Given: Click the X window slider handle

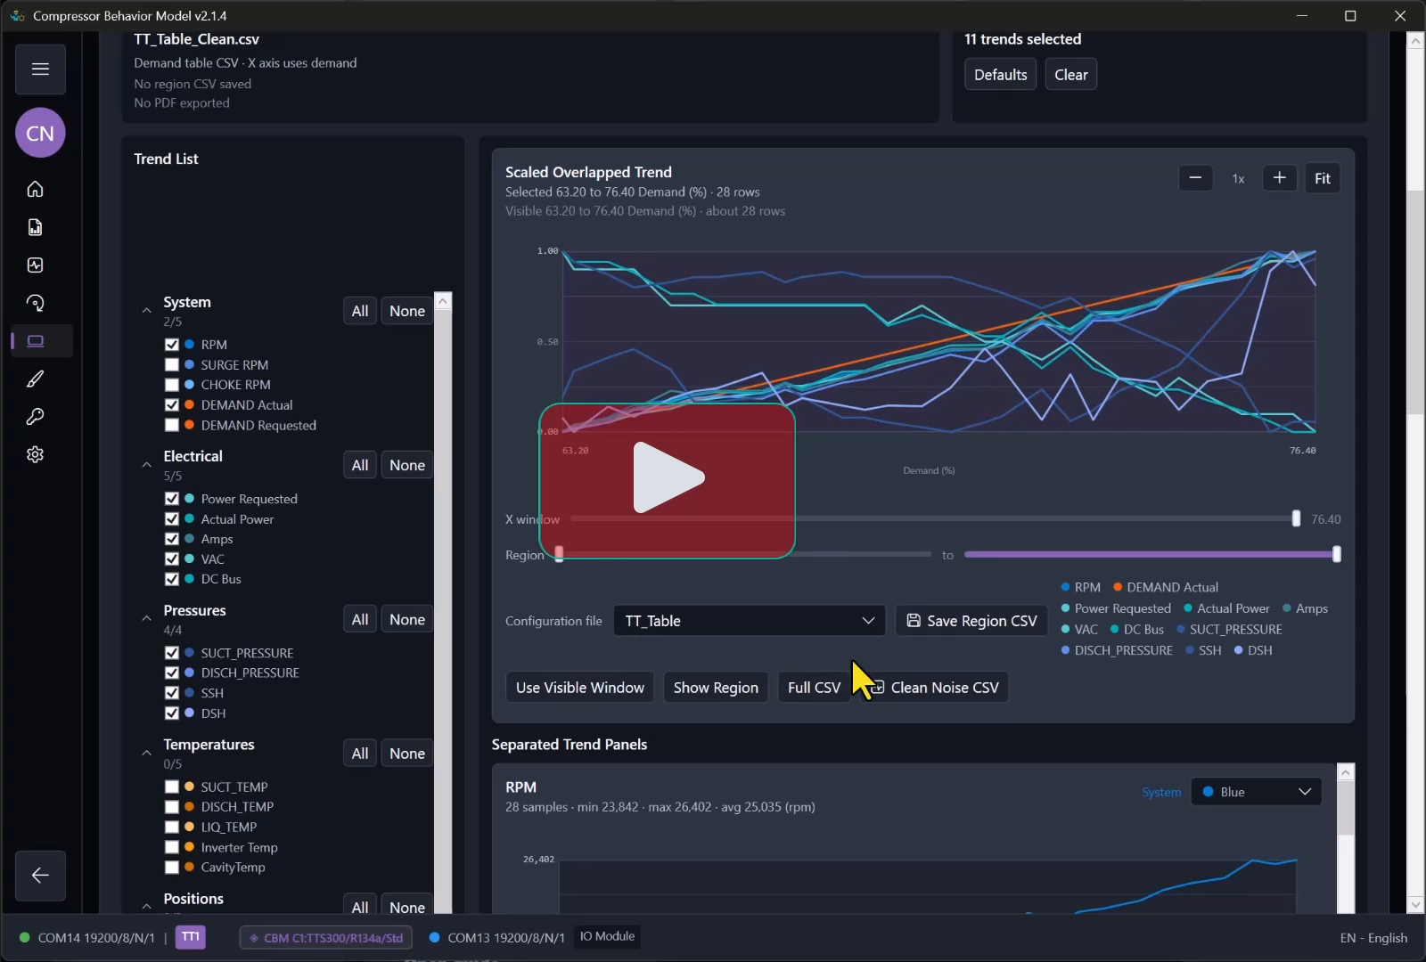Looking at the screenshot, I should pyautogui.click(x=1296, y=519).
